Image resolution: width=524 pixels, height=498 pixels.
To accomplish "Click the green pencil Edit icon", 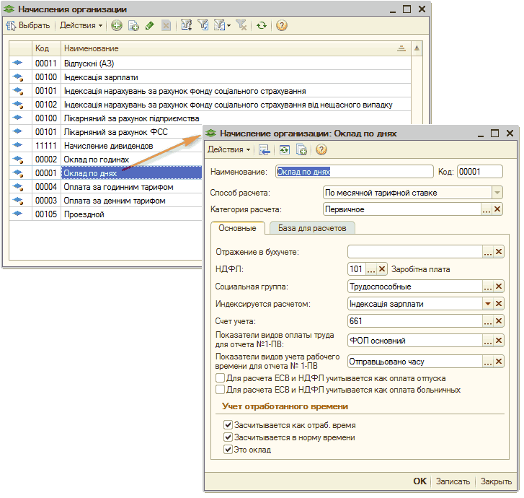I will [149, 25].
